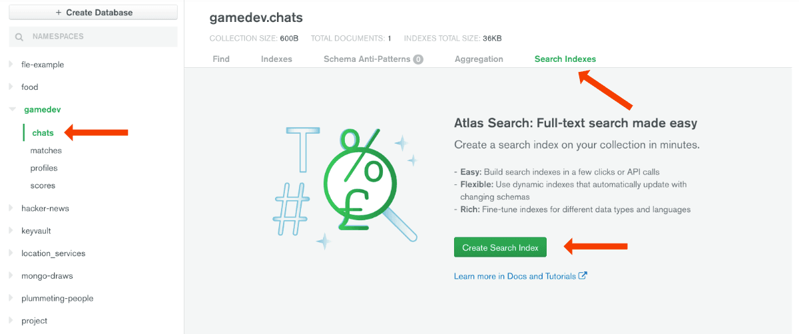Expand the keyvault database
The height and width of the screenshot is (334, 799).
coord(11,231)
